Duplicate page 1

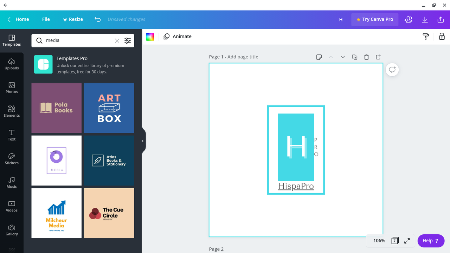pyautogui.click(x=355, y=57)
